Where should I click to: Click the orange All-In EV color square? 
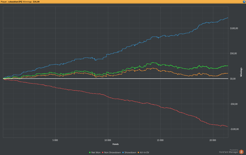(x=138, y=153)
